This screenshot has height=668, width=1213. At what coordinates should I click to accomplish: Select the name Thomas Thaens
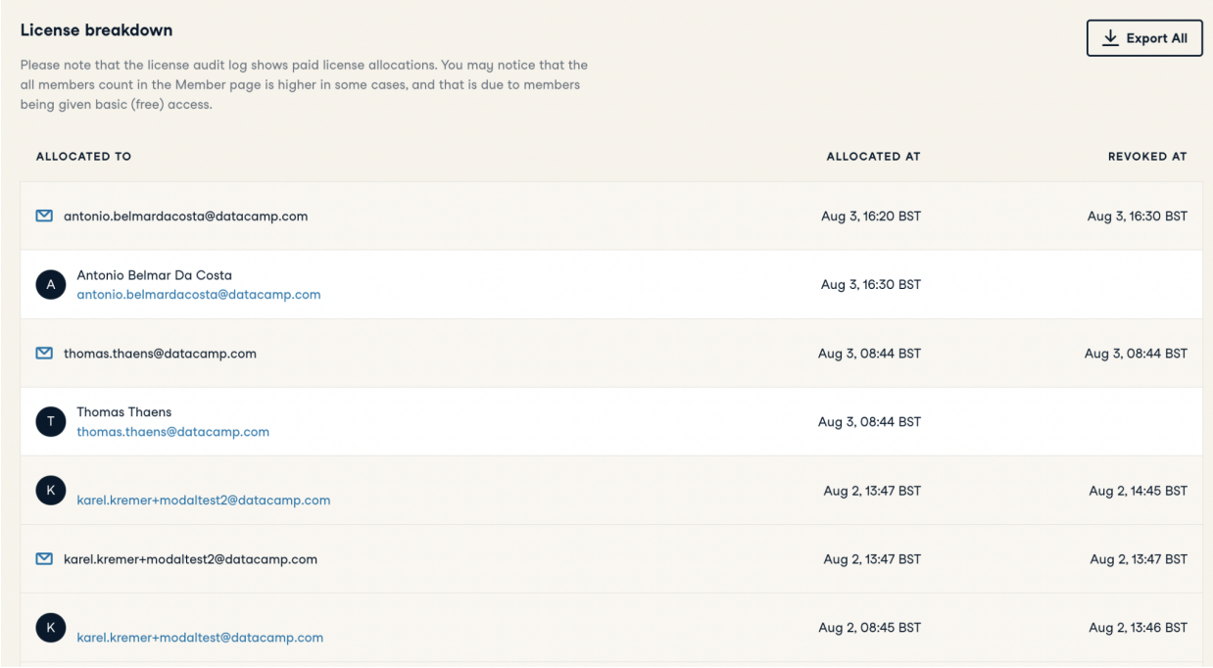click(124, 412)
